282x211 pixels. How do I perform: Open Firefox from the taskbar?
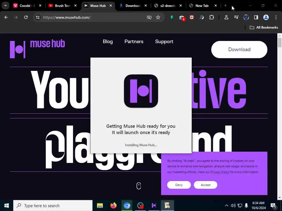(x=113, y=206)
